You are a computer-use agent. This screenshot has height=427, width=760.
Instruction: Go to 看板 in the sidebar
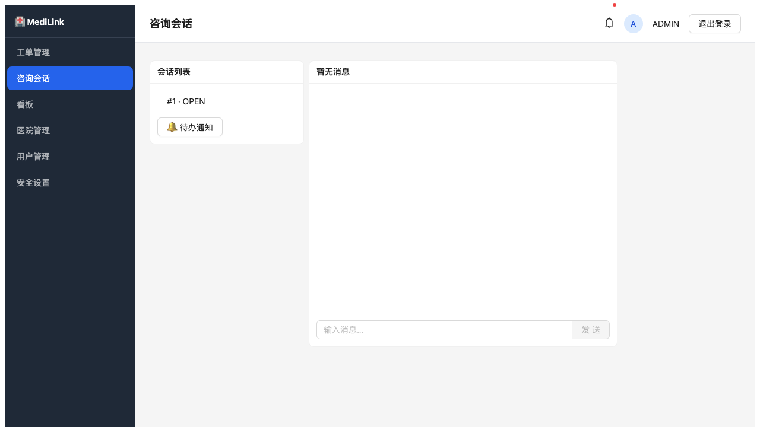click(70, 104)
